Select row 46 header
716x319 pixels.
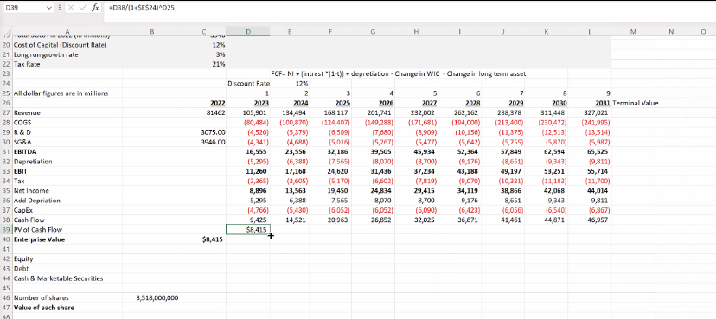(x=6, y=298)
